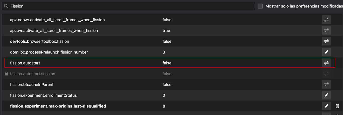This screenshot has width=343, height=115.
Task: Select the devtools.browsertoolbox.fission row name
Action: 39,41
